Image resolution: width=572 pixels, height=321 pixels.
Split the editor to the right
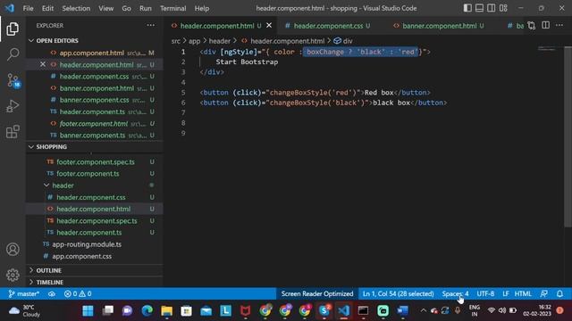545,26
